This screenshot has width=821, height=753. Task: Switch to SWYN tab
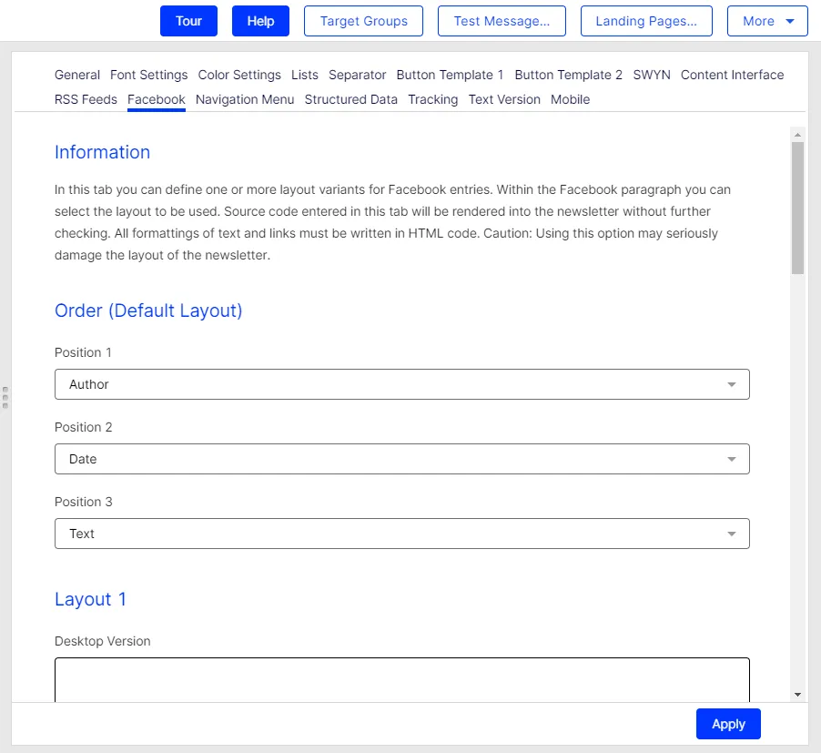point(652,75)
